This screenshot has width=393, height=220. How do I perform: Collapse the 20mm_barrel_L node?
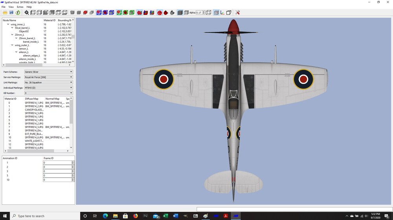[16, 38]
